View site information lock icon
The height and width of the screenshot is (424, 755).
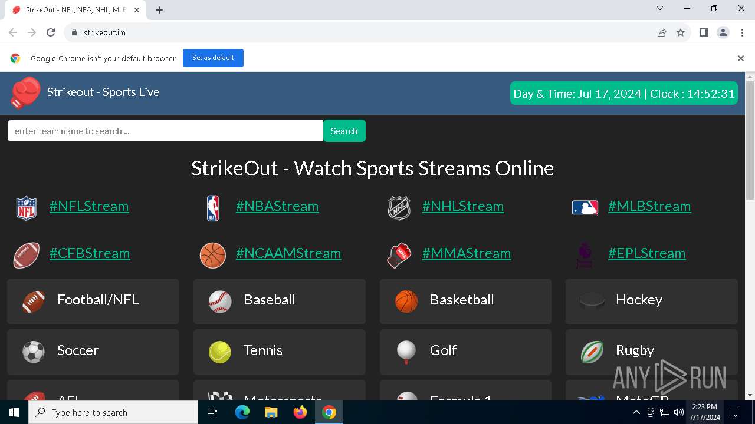74,32
